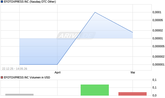The image size is (165, 98).
Task: Click the gray volume bar
Action: [19, 95]
